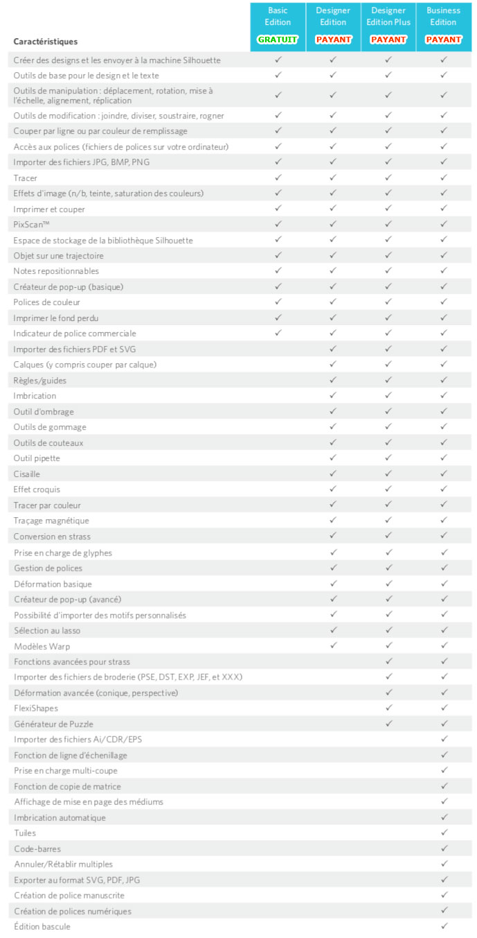477x938 pixels.
Task: Click Designer Edition checkmark for Règles/guides
Action: [333, 380]
